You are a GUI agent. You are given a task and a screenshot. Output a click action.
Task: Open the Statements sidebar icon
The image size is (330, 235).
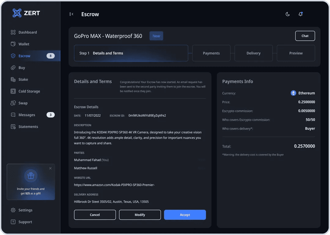point(13,127)
